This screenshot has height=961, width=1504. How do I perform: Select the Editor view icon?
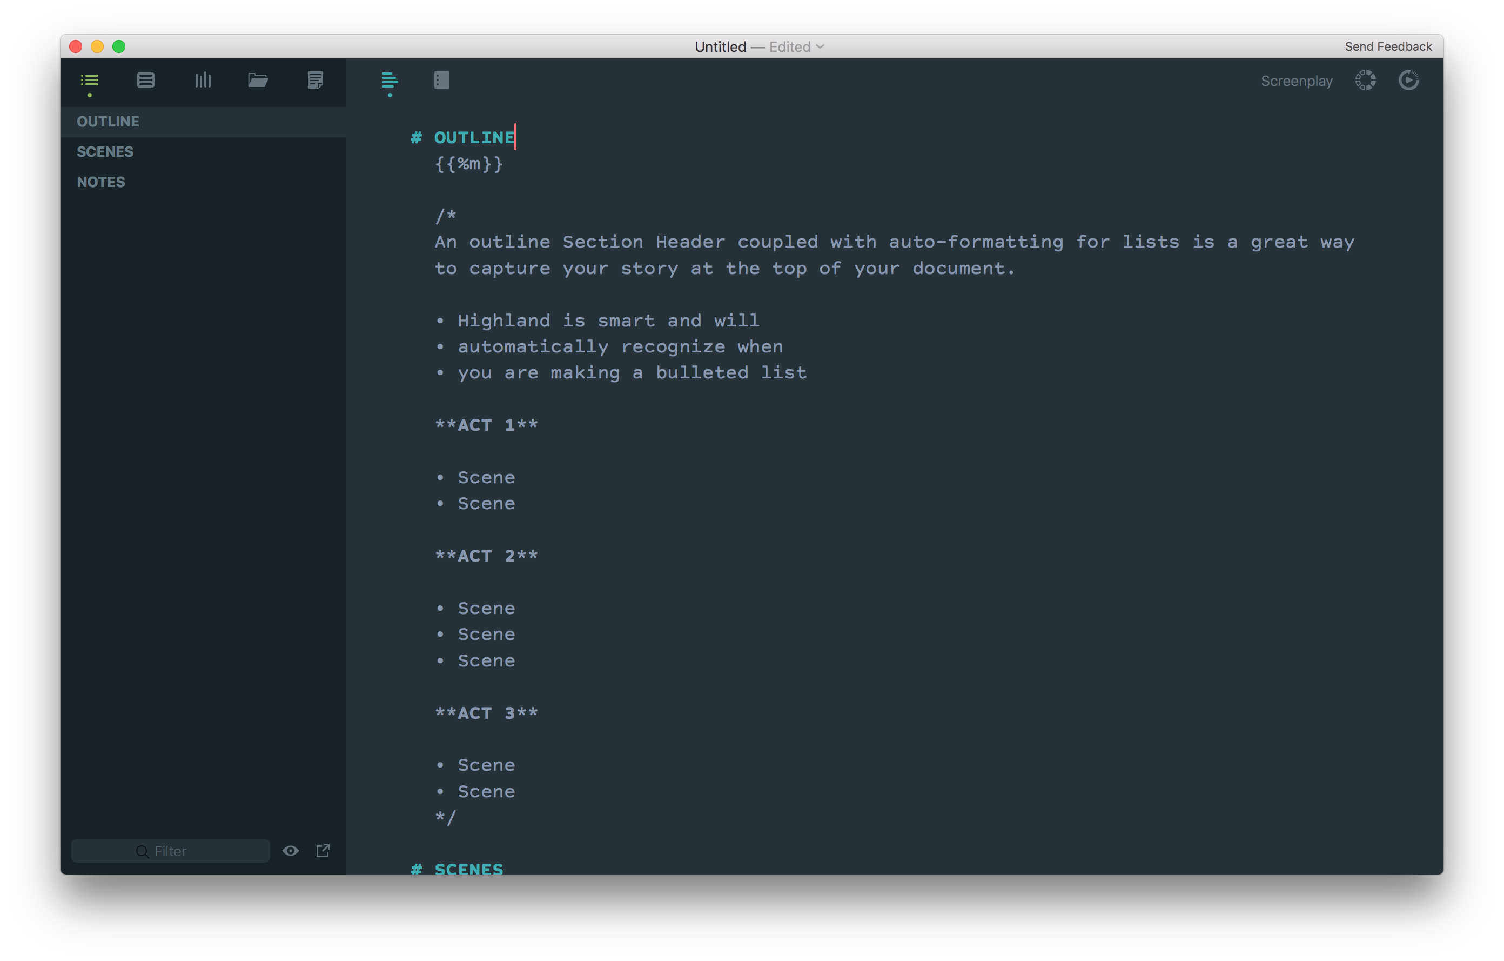pos(389,81)
